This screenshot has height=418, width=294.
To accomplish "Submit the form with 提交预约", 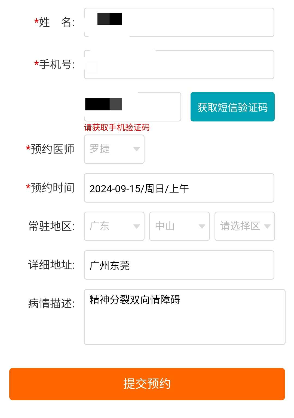I will click(x=147, y=384).
